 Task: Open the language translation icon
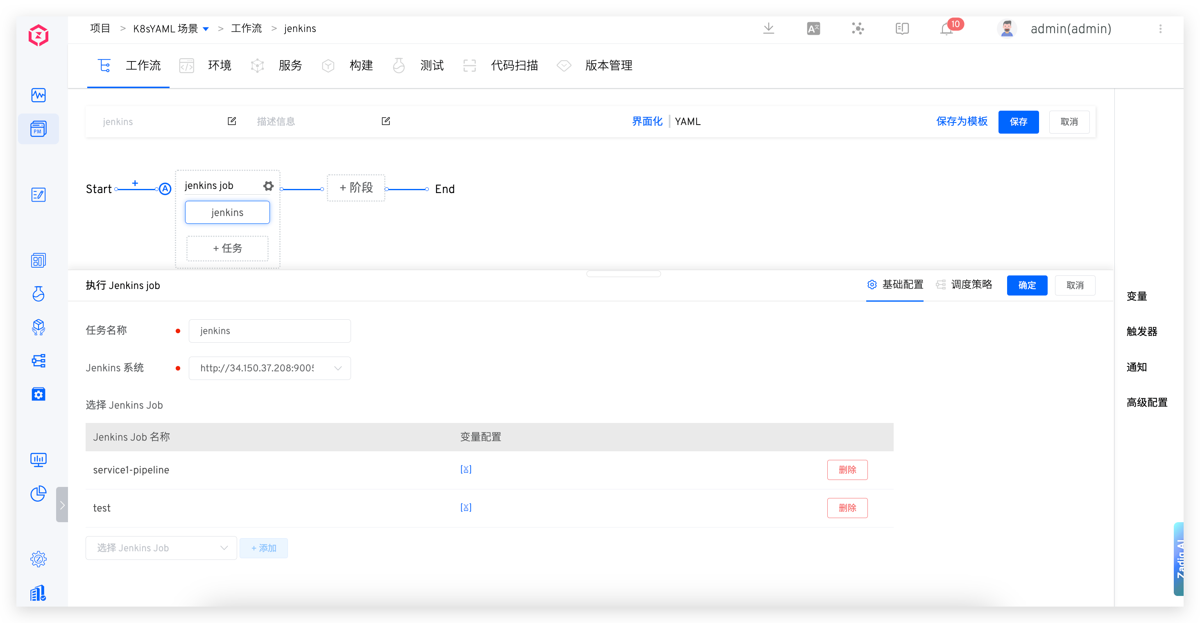pos(813,29)
